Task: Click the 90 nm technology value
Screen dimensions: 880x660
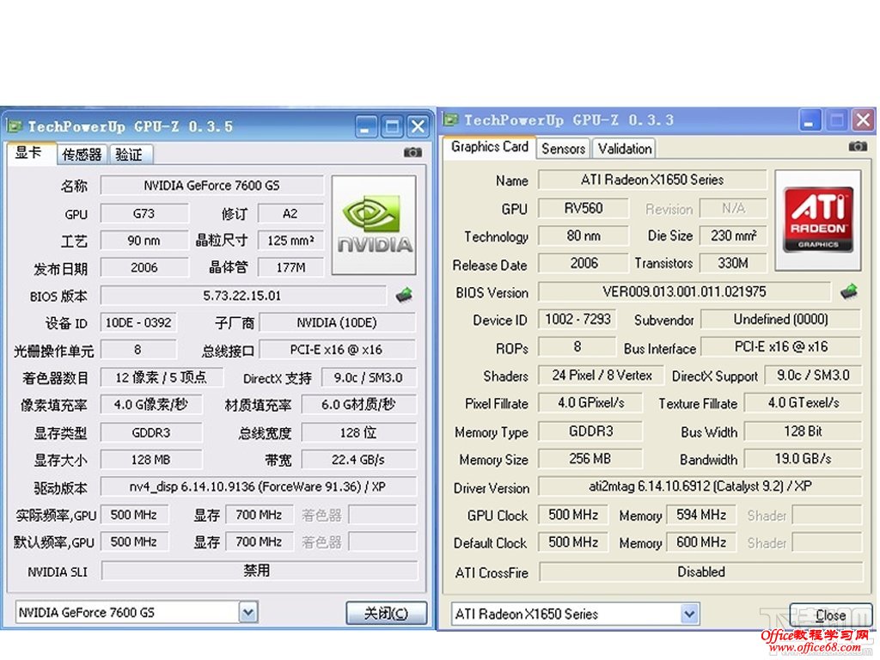Action: 144,241
